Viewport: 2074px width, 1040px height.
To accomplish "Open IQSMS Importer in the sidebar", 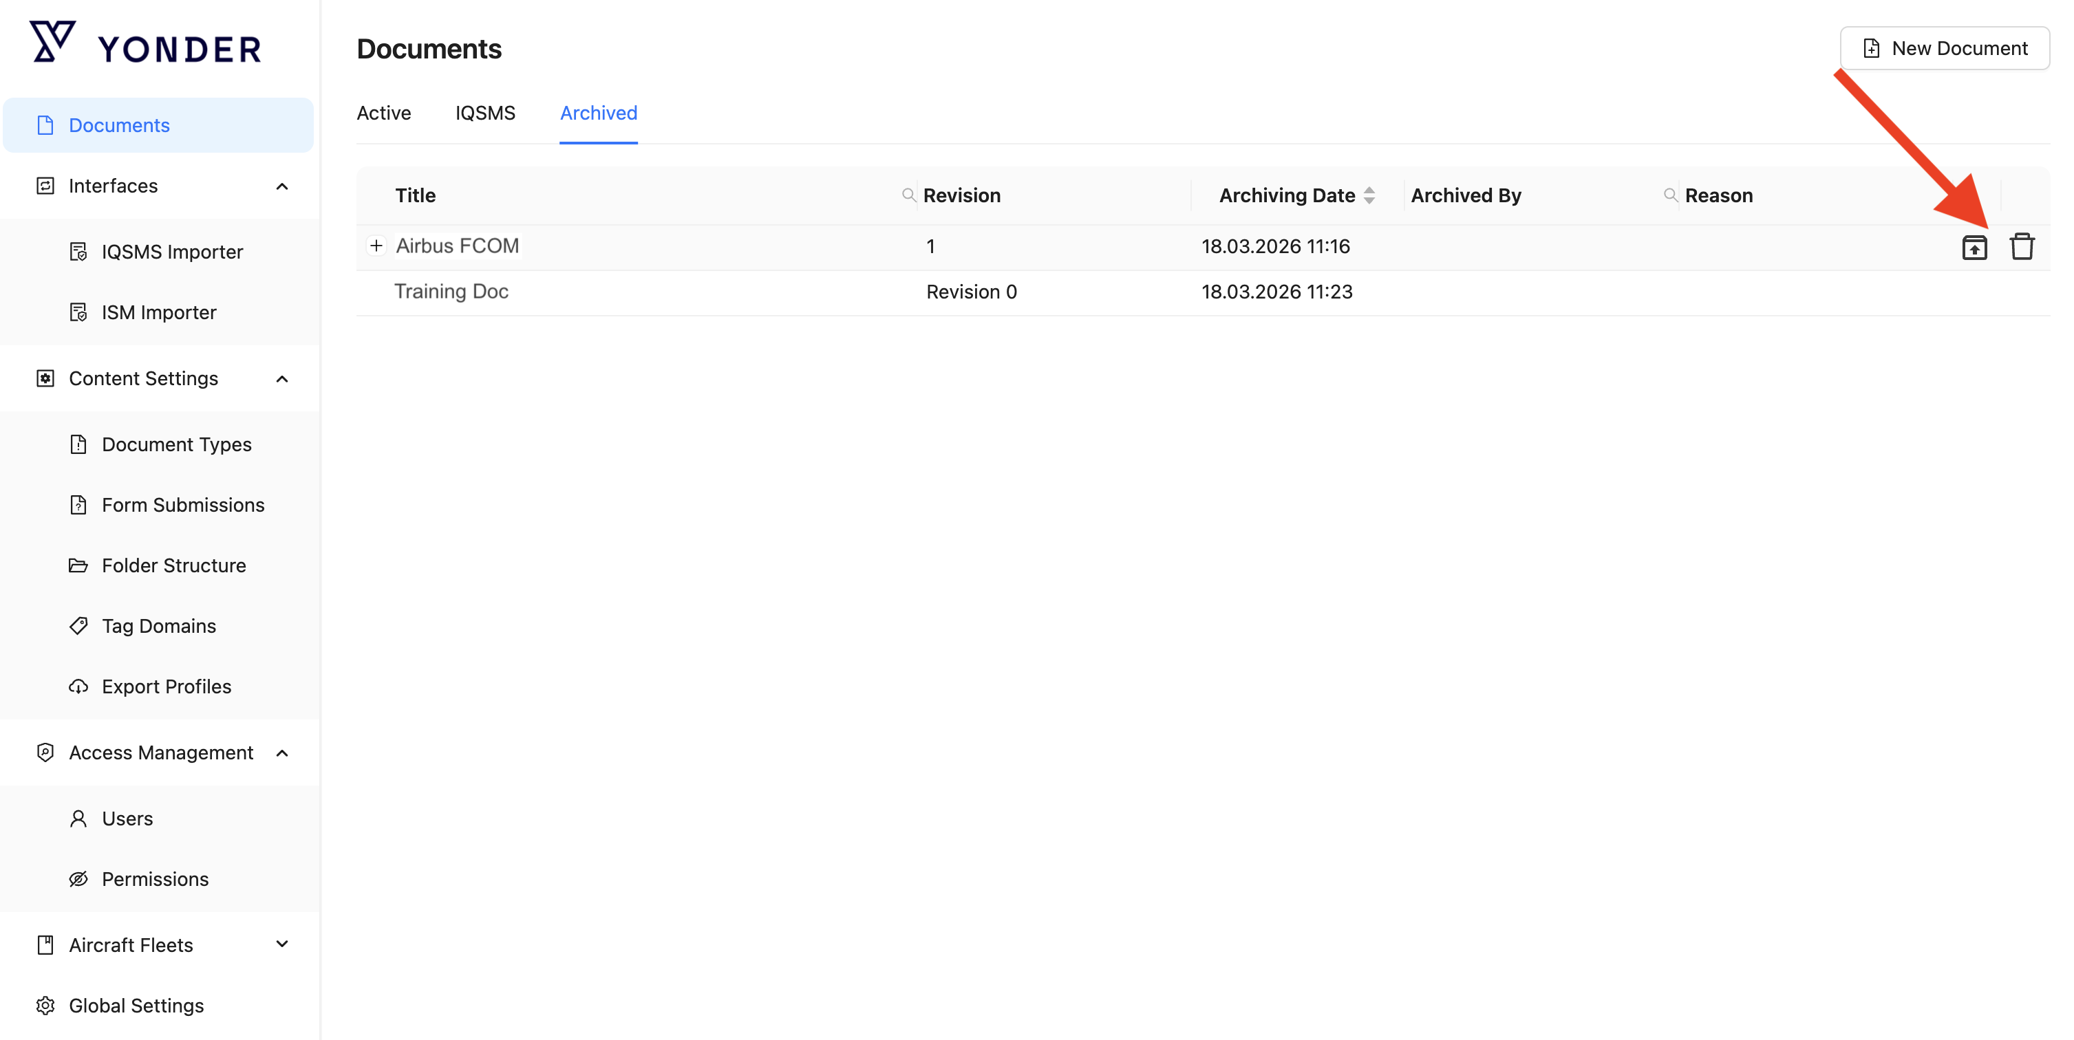I will [x=171, y=252].
